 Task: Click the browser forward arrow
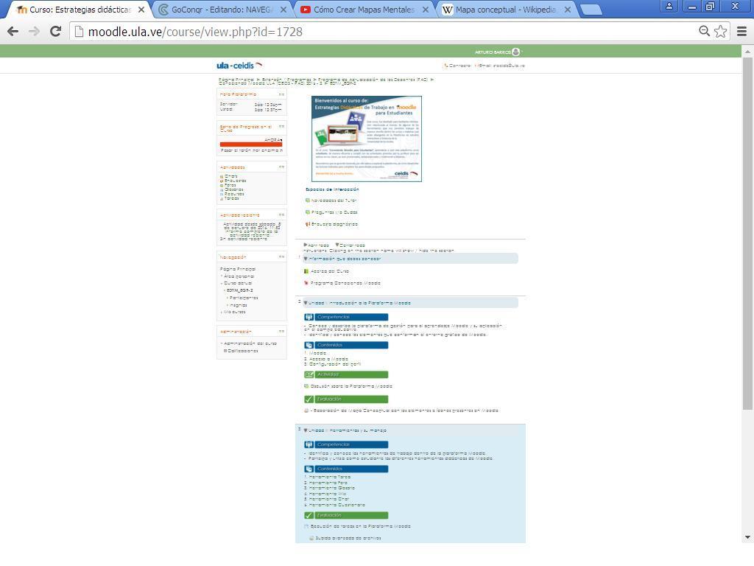(34, 31)
